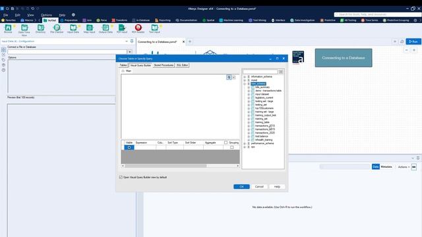
Task: Zoom out the canvas with the minus icon
Action: (407, 50)
